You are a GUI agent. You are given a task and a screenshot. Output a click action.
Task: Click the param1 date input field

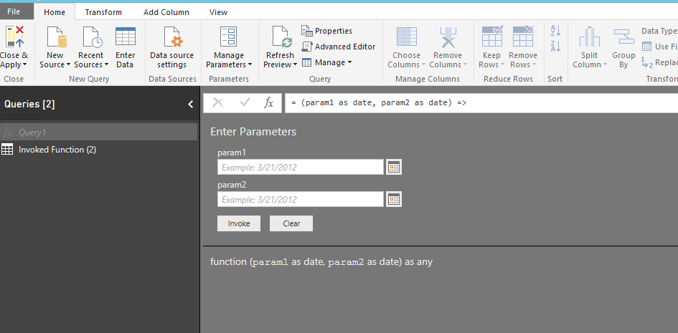(301, 167)
